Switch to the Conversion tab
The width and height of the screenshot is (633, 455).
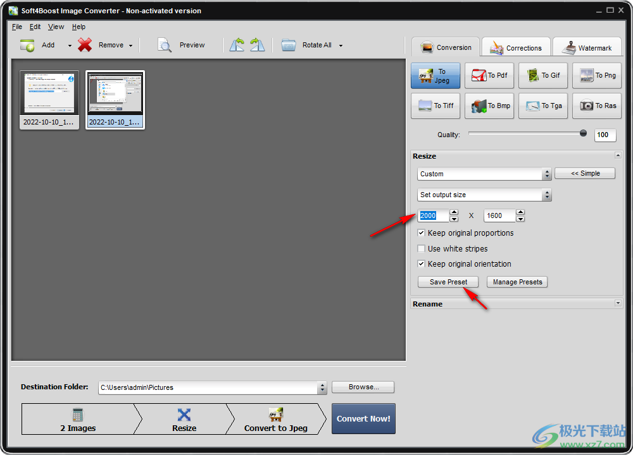[x=446, y=47]
